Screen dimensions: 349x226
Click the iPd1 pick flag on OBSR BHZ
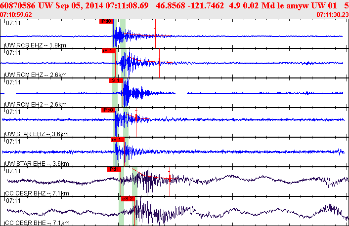point(114,169)
